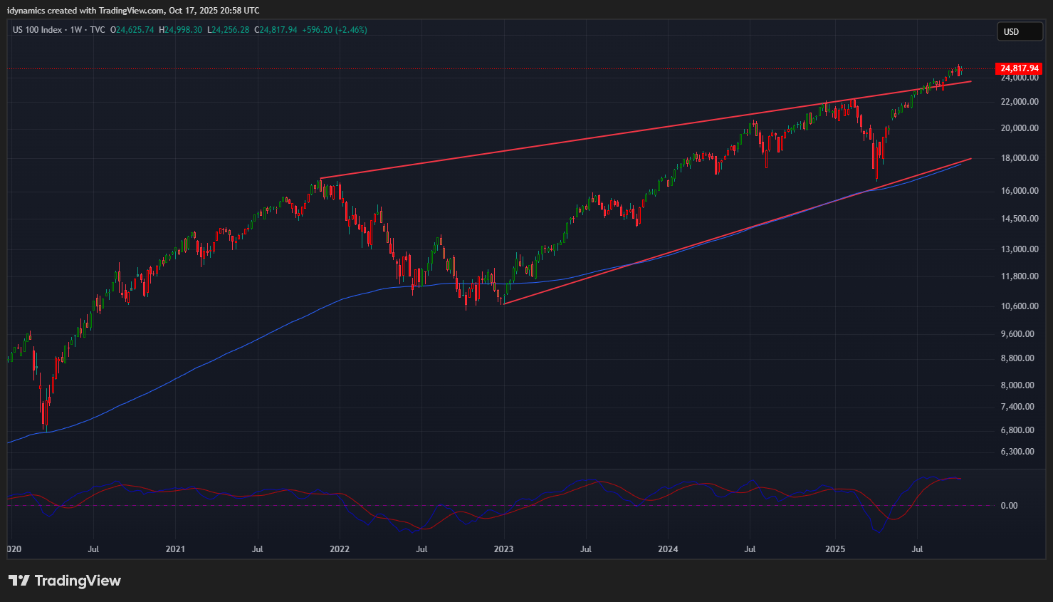
Task: Click the indicator's 0.00 scale label
Action: tap(1009, 506)
